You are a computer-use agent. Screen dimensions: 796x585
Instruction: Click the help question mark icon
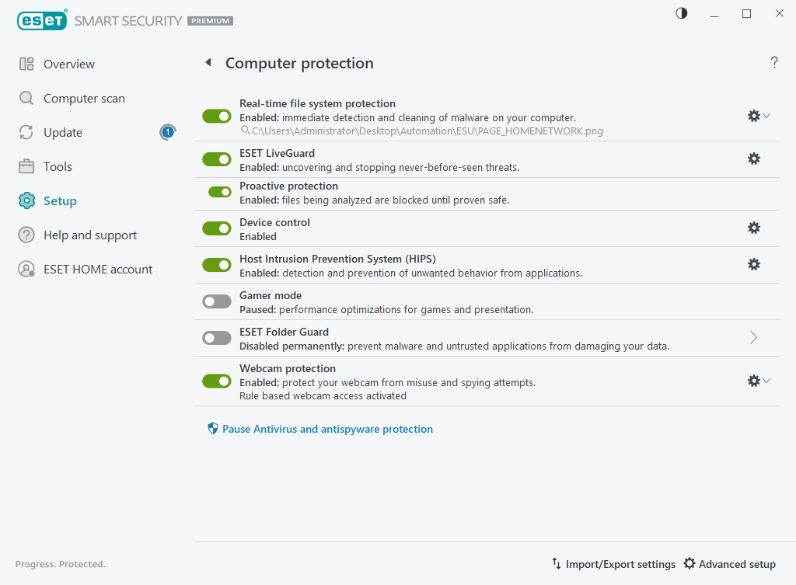pyautogui.click(x=774, y=63)
